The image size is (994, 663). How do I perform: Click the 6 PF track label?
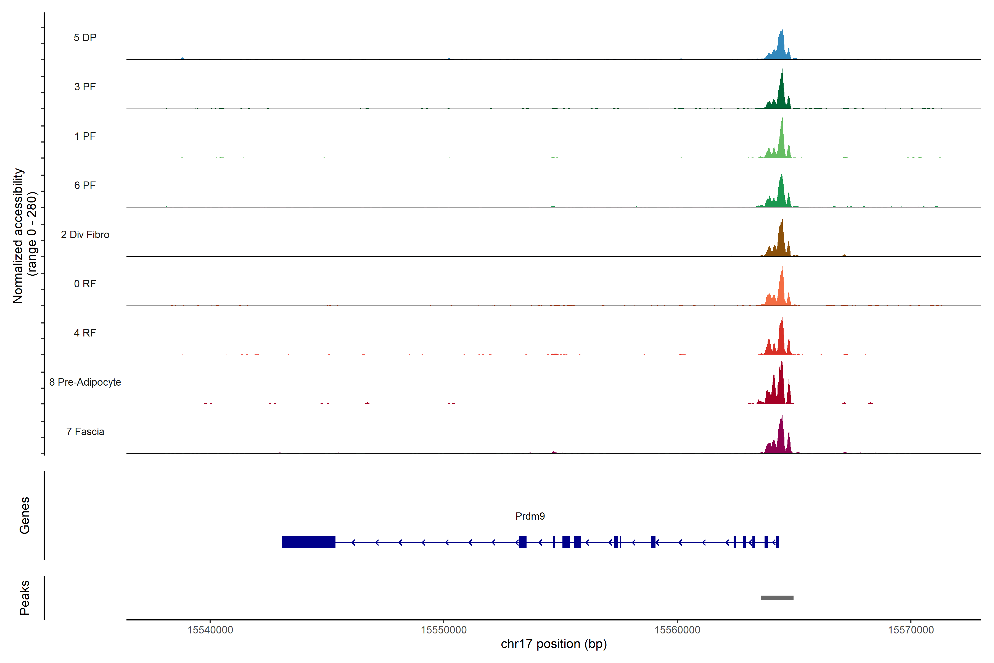[x=85, y=185]
